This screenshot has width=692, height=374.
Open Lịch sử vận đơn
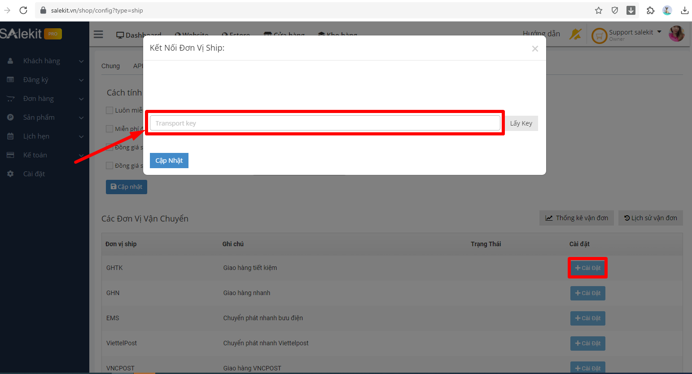(x=651, y=218)
